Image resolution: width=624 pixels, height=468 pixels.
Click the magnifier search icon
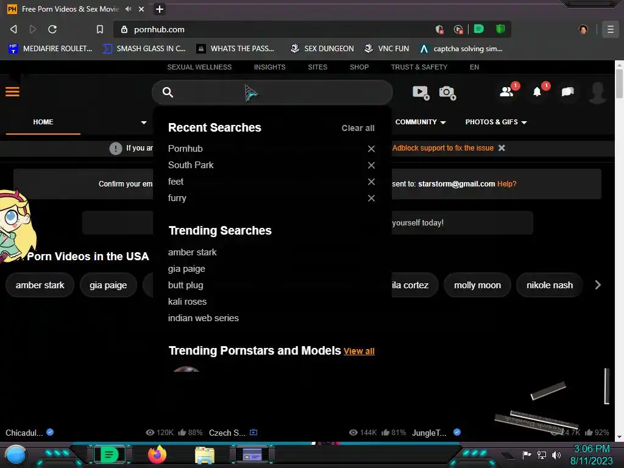[168, 93]
